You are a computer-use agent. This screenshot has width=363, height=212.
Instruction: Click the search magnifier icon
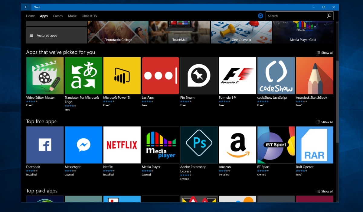329,16
